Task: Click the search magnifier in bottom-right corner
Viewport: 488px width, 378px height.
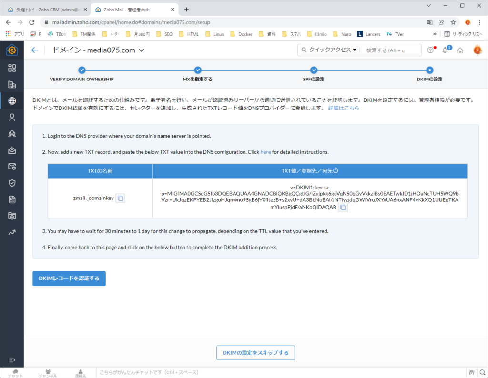Action: pyautogui.click(x=482, y=372)
